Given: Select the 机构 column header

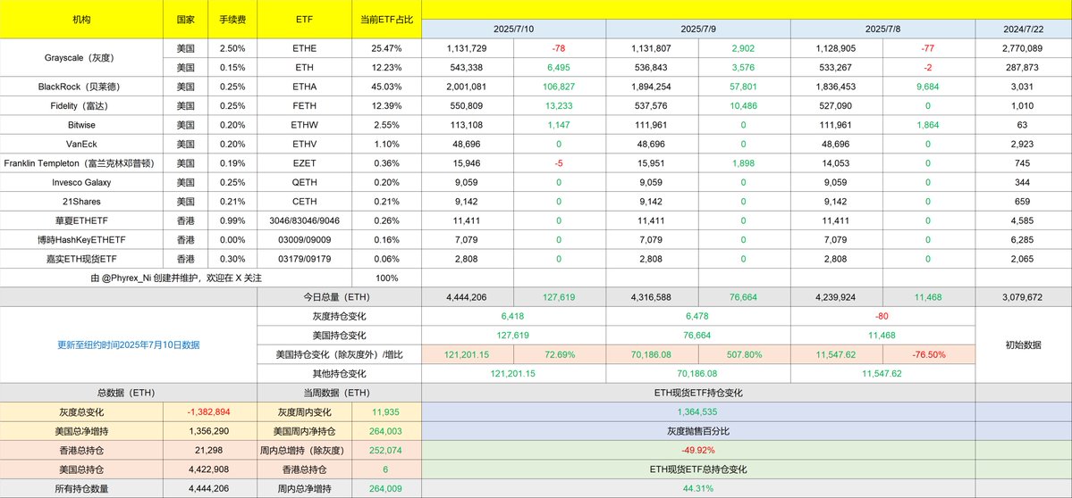Looking at the screenshot, I should (81, 20).
